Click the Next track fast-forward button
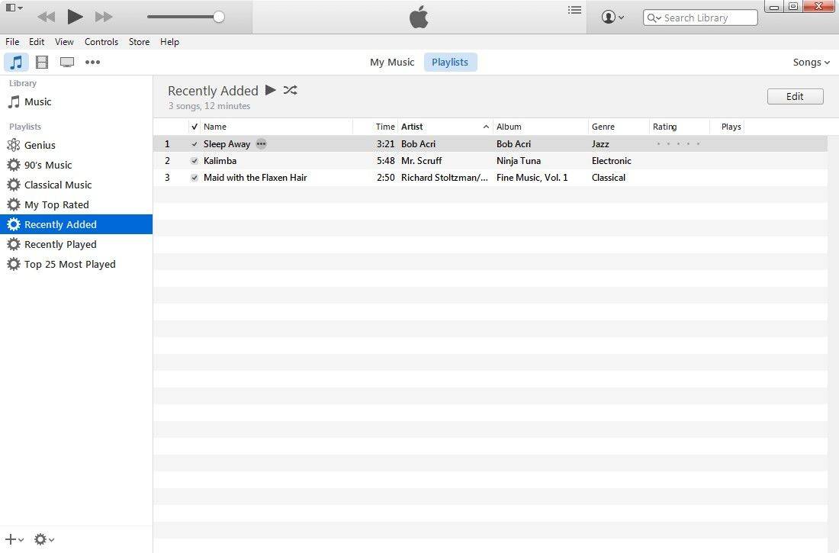839x553 pixels. click(104, 17)
